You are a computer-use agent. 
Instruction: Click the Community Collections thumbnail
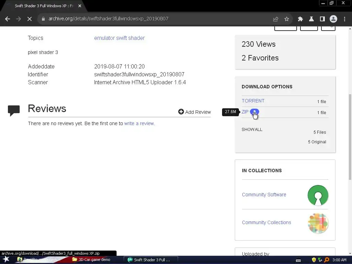(318, 223)
